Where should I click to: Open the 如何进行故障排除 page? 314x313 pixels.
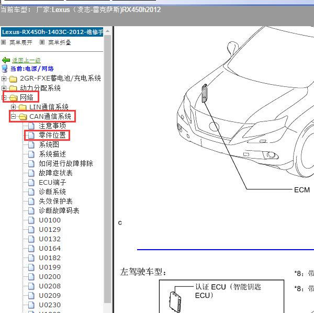[x=66, y=163]
